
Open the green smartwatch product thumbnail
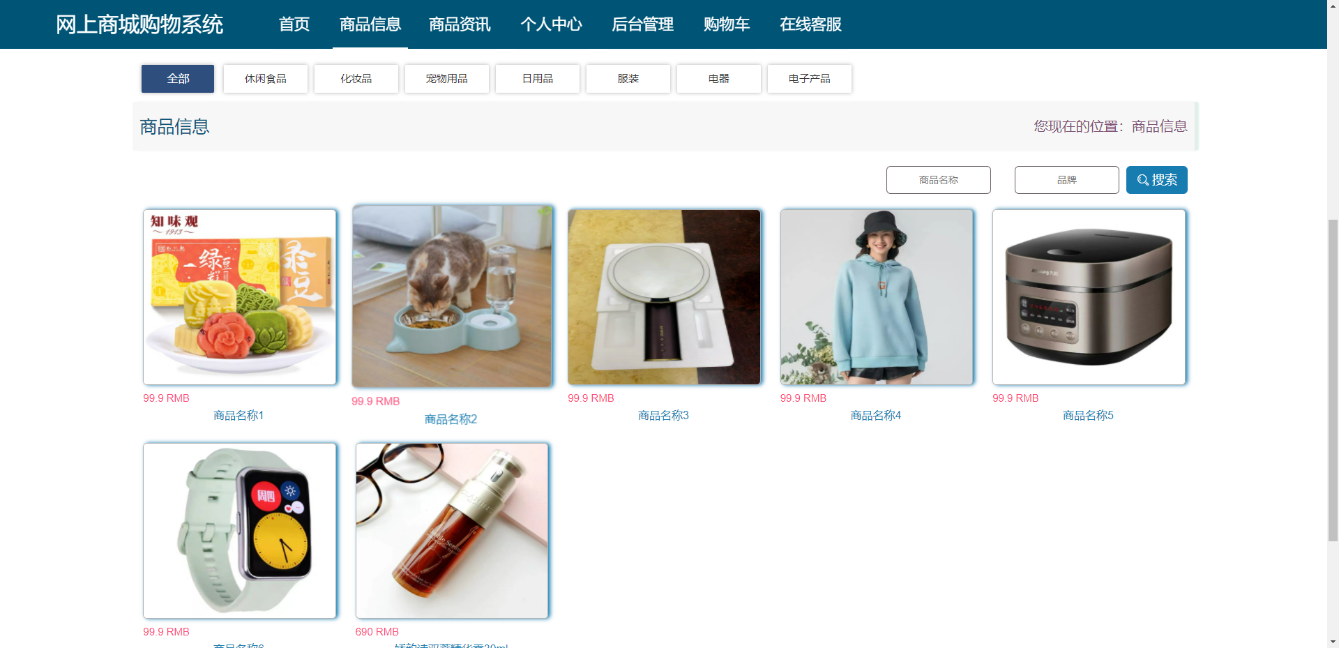240,531
